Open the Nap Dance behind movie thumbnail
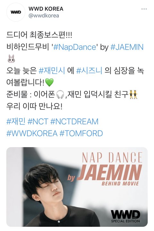Screen dimensions: 154x231 click(77, 187)
